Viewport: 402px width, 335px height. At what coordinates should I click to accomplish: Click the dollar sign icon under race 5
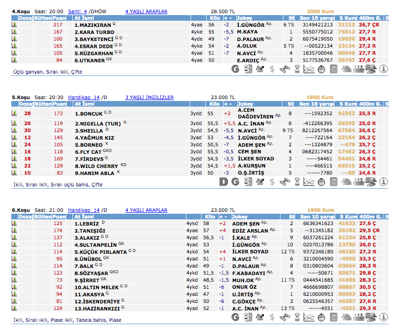pyautogui.click(x=272, y=182)
